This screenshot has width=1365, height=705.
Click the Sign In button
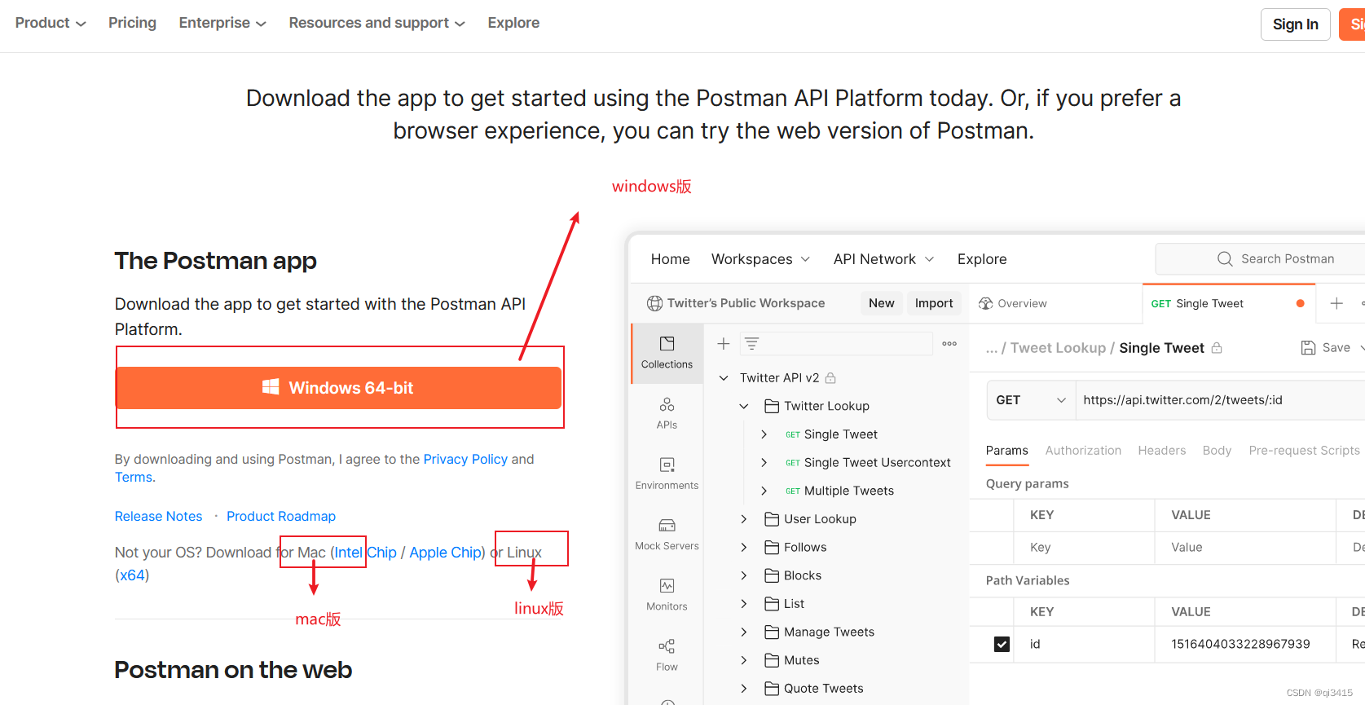[x=1296, y=24]
